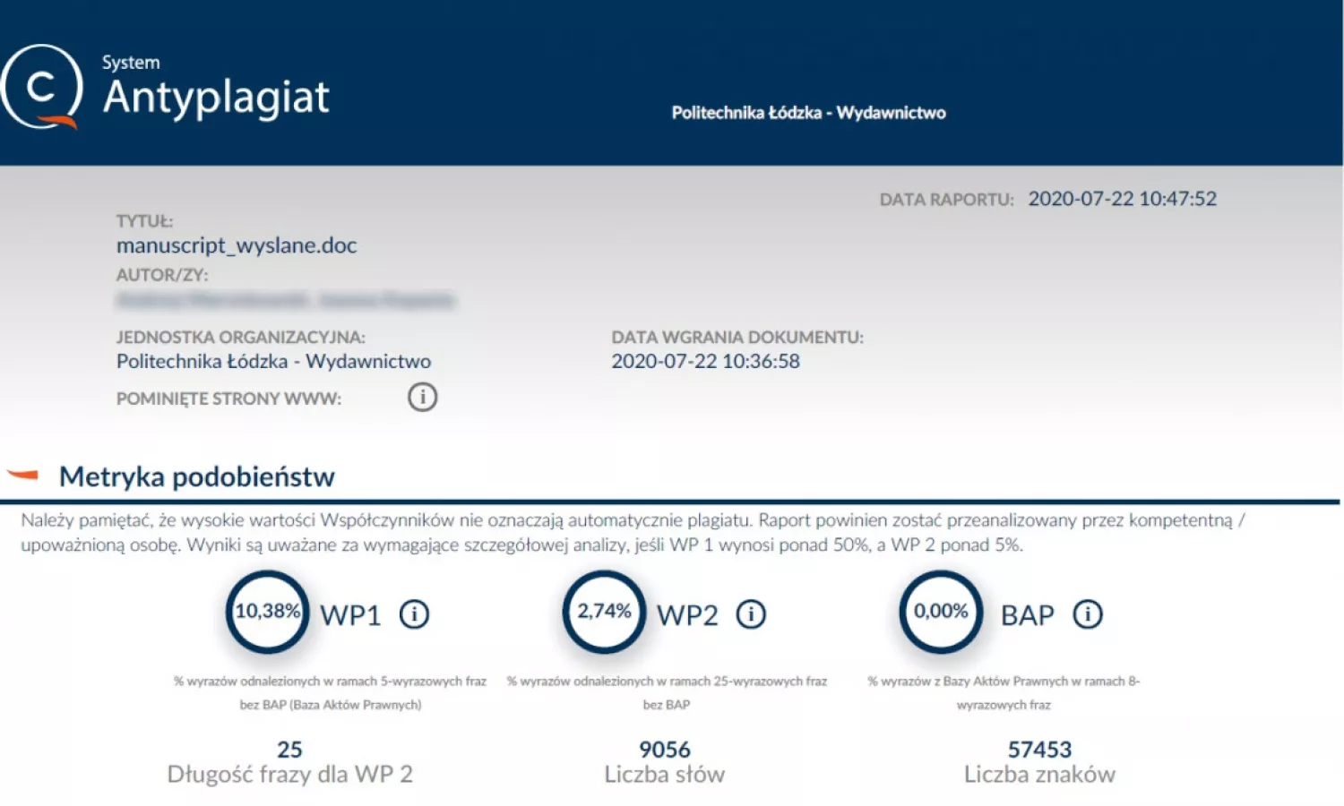The width and height of the screenshot is (1344, 806).
Task: Select the BAP circular gauge showing 0,00%
Action: coord(939,613)
